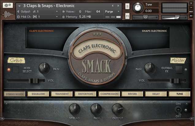
Task: Solo the instrument with the S button
Action: [x=127, y=6]
